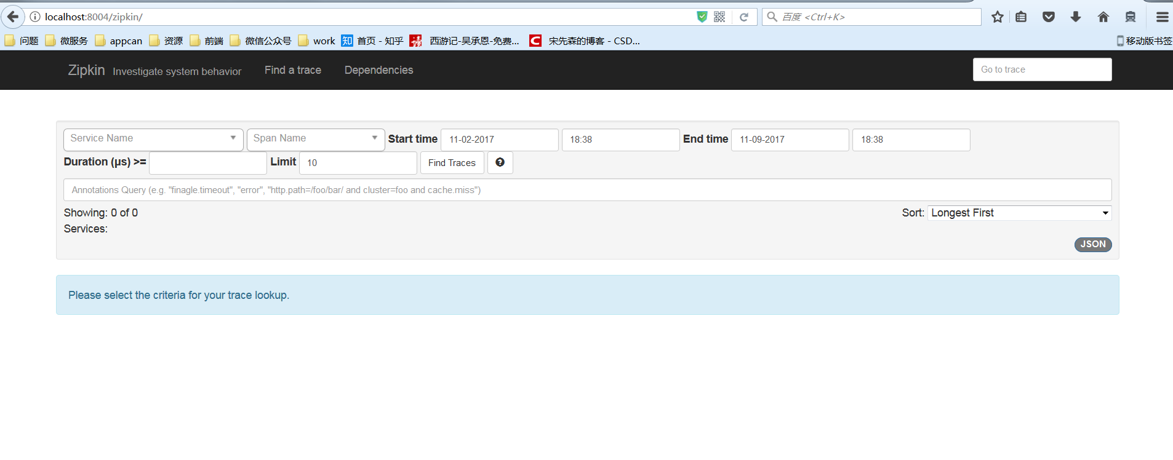Open the hamburger browser menu
Screen dimensions: 1173x460
[x=1162, y=17]
